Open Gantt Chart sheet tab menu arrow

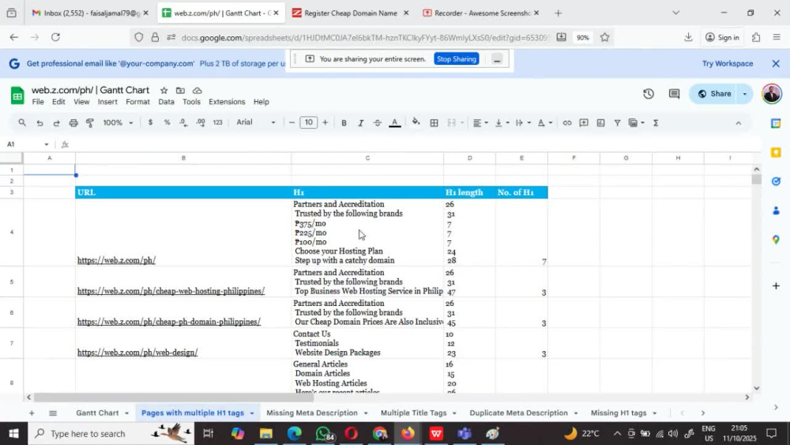point(126,413)
